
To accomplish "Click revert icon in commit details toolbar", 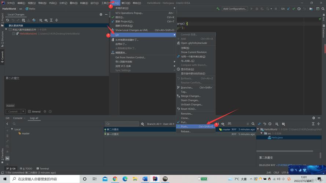I will [265, 124].
